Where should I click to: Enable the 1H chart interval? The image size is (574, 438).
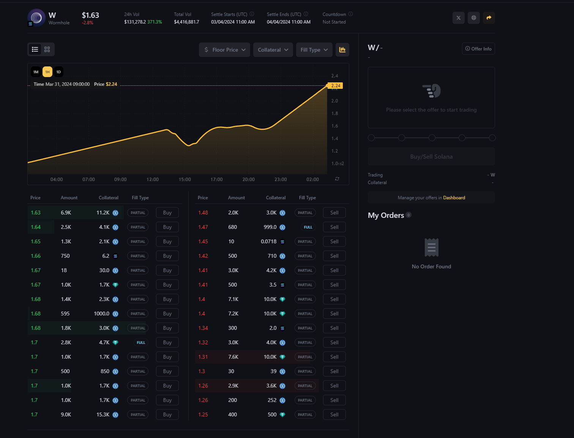pyautogui.click(x=47, y=72)
